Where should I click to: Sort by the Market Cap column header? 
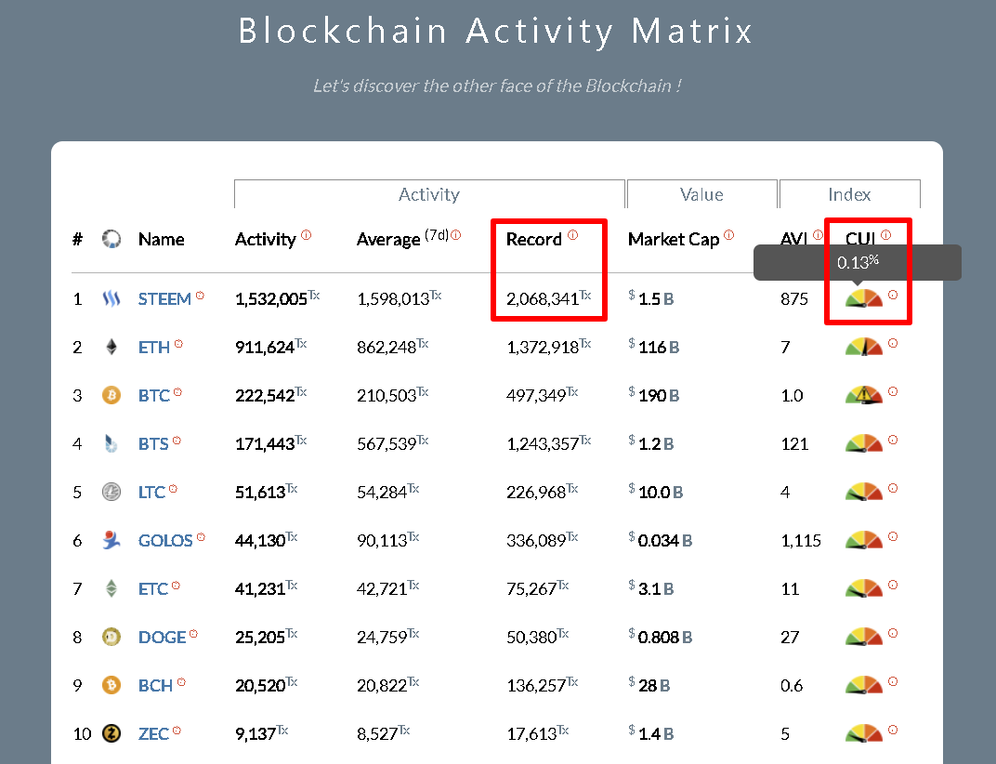point(674,240)
